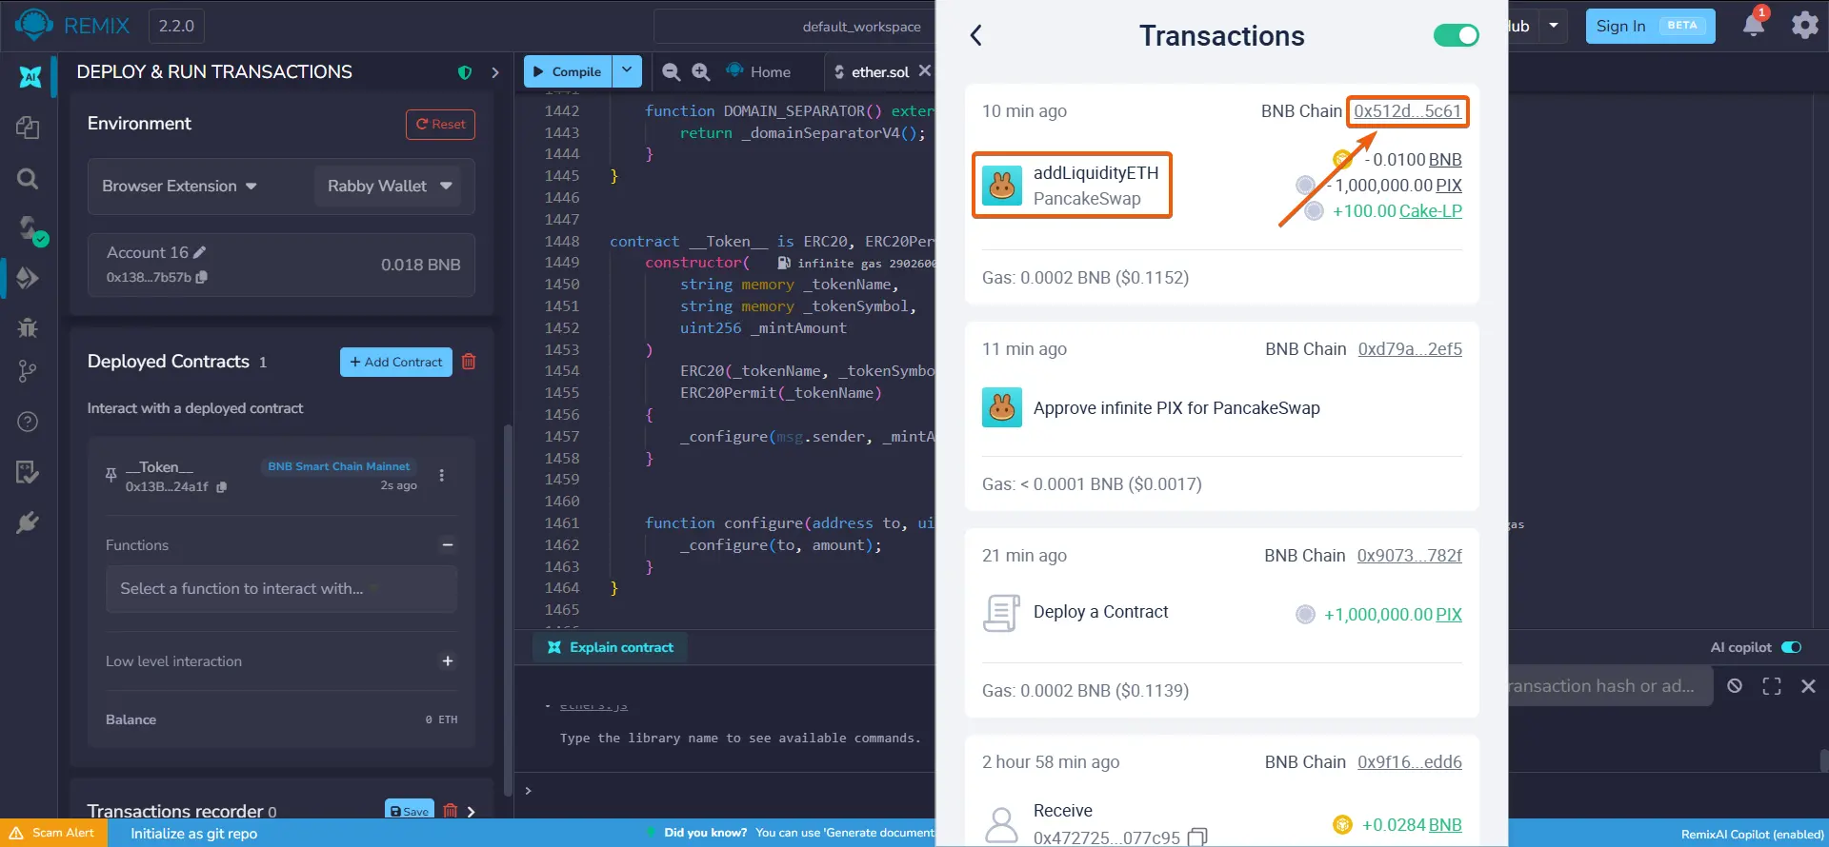Screen dimensions: 1829x847
Task: Toggle the AI copilot switch
Action: tap(1792, 647)
